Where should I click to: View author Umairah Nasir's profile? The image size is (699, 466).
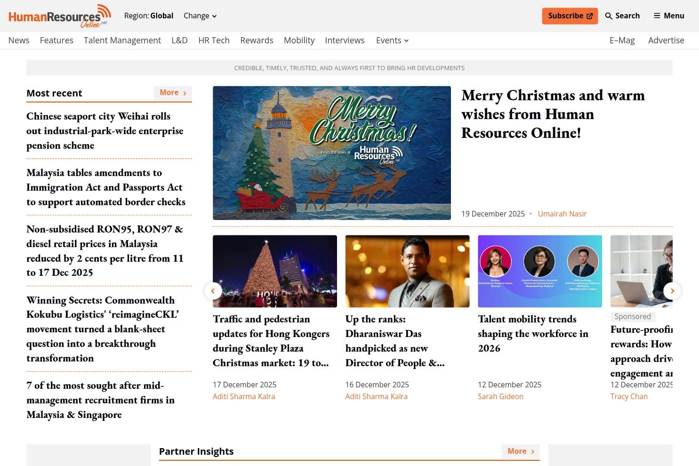point(562,214)
